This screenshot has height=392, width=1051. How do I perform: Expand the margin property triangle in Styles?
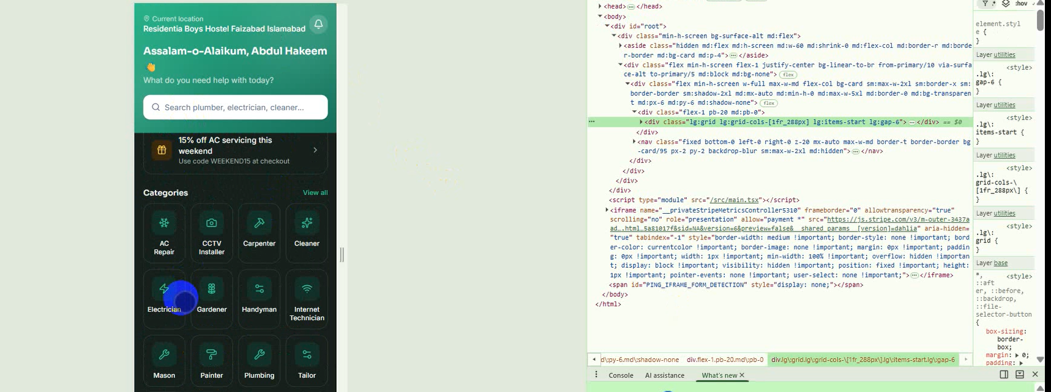1017,355
